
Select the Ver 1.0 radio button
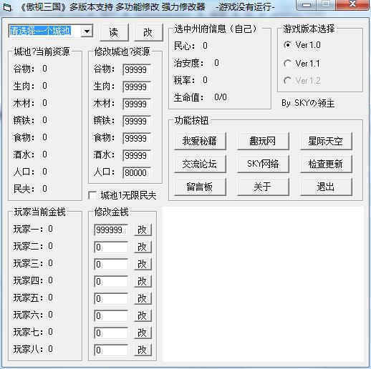click(288, 45)
